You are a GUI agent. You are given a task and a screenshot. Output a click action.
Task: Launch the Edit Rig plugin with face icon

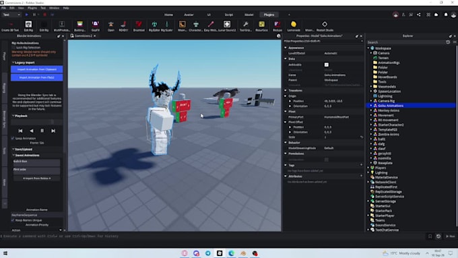28,26
